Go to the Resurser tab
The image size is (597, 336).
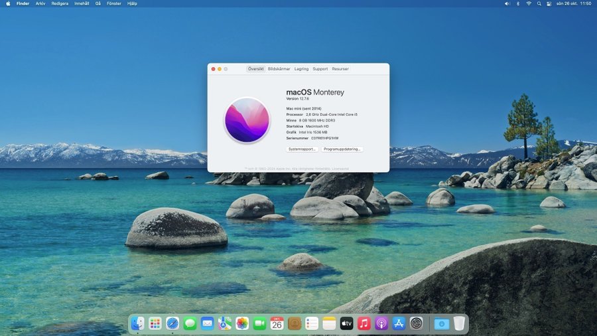point(340,69)
